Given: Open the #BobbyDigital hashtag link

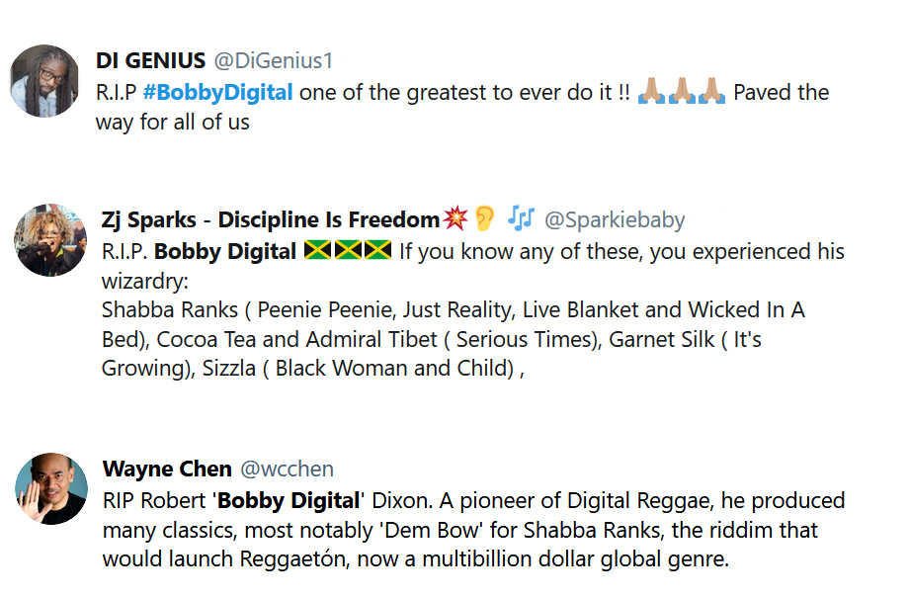Looking at the screenshot, I should [217, 93].
